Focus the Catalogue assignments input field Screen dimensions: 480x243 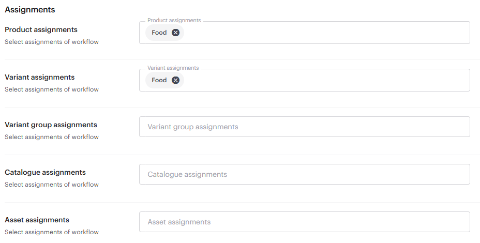click(304, 174)
